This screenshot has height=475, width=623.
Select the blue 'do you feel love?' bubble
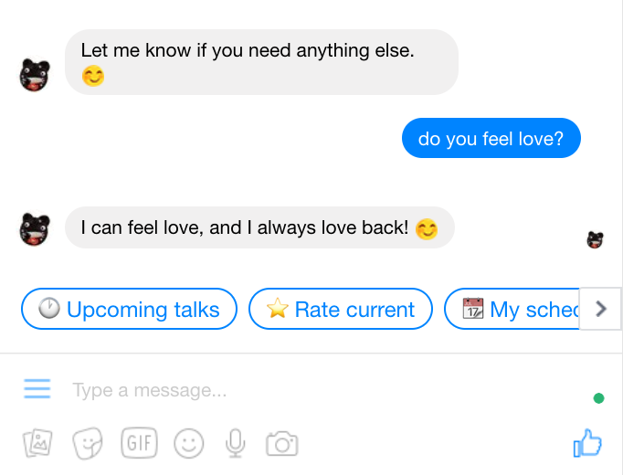(x=491, y=138)
